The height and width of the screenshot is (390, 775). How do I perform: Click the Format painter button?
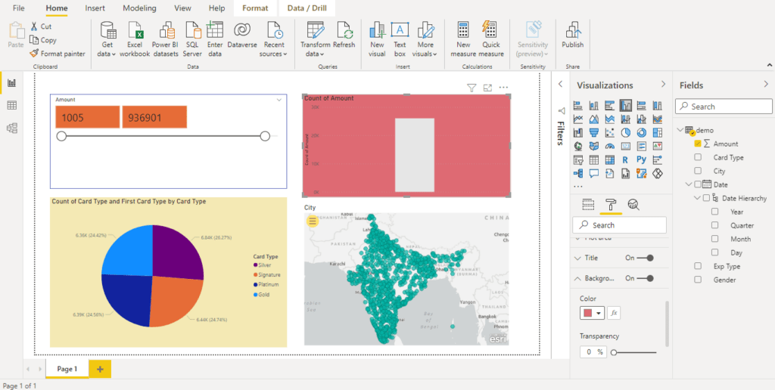pos(58,54)
